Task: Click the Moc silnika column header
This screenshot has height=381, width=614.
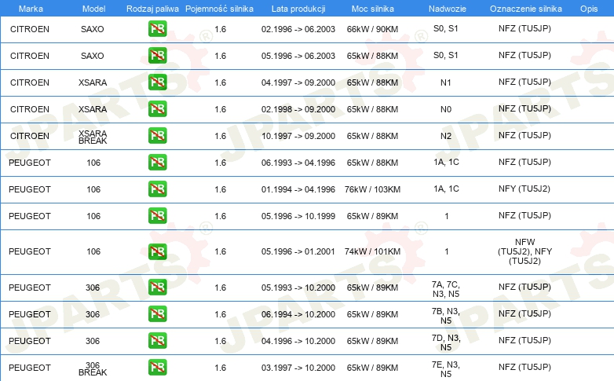Action: click(372, 9)
